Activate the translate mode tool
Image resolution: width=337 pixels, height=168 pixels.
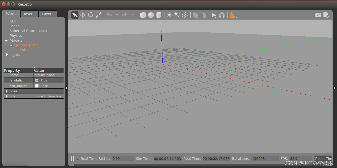[83, 15]
